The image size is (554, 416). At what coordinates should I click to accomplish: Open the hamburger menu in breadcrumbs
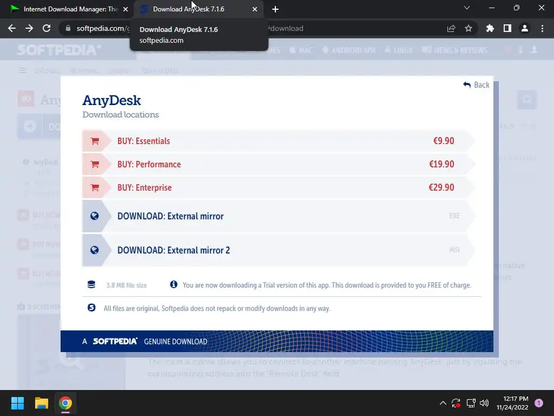click(x=23, y=71)
